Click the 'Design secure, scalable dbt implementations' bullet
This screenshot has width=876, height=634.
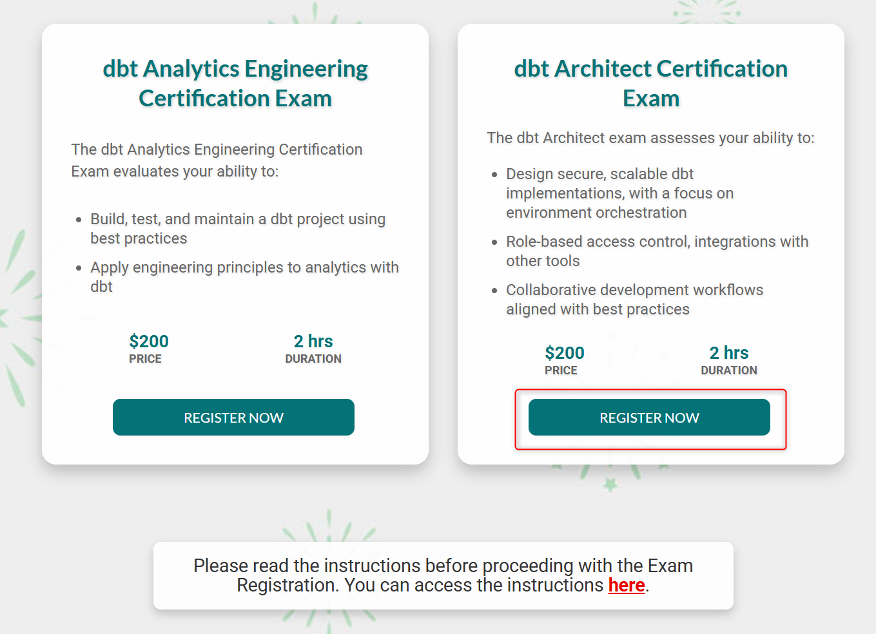(x=619, y=193)
